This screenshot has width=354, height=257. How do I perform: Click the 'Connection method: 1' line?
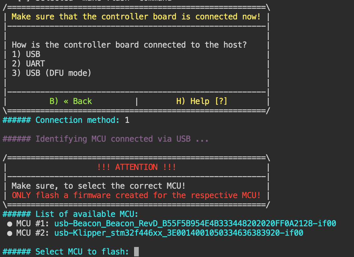[x=66, y=120]
